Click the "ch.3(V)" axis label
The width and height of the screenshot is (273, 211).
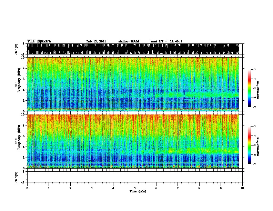tap(17, 177)
